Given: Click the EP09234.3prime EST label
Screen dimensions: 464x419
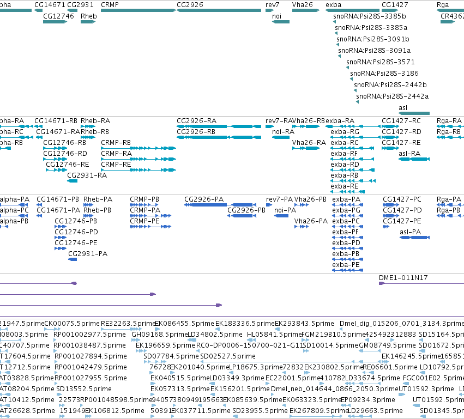Looking at the screenshot, I should [368, 400].
